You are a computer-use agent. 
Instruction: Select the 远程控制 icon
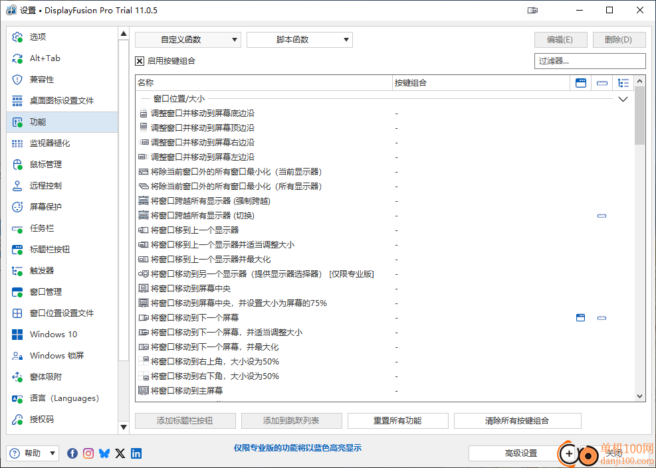point(17,185)
